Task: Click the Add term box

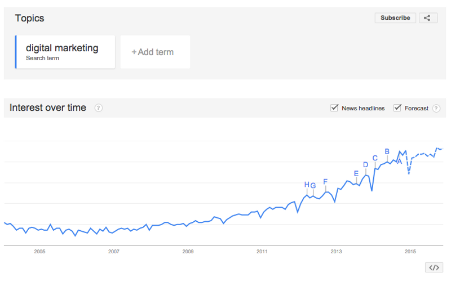Action: pos(155,52)
